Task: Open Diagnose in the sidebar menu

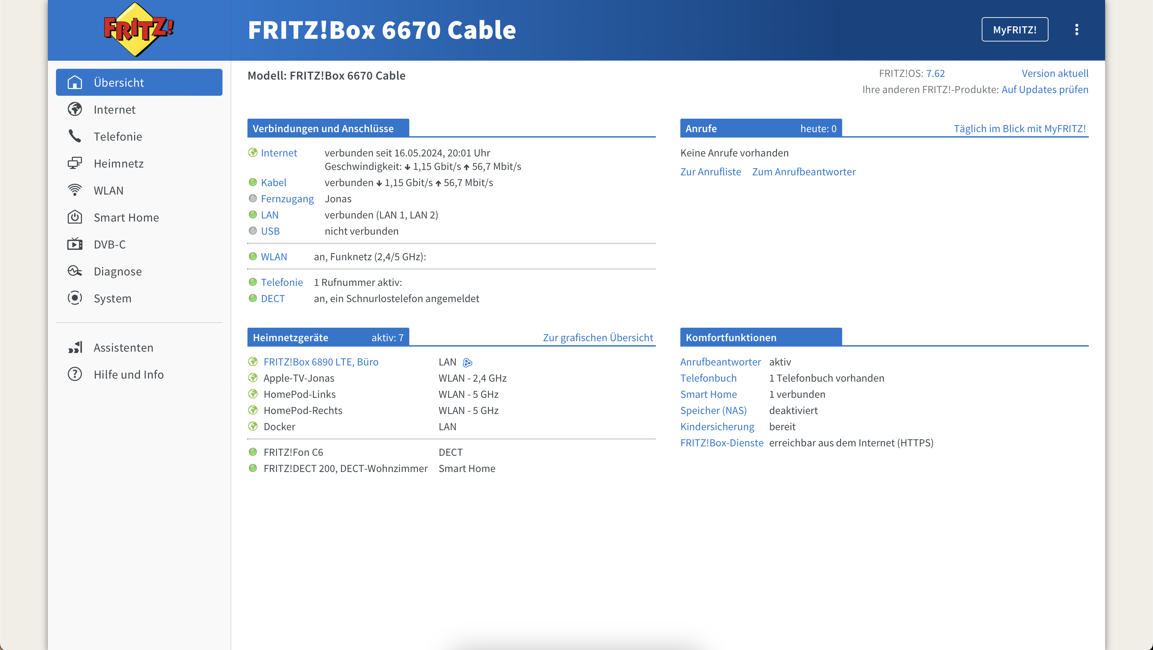Action: click(x=139, y=271)
